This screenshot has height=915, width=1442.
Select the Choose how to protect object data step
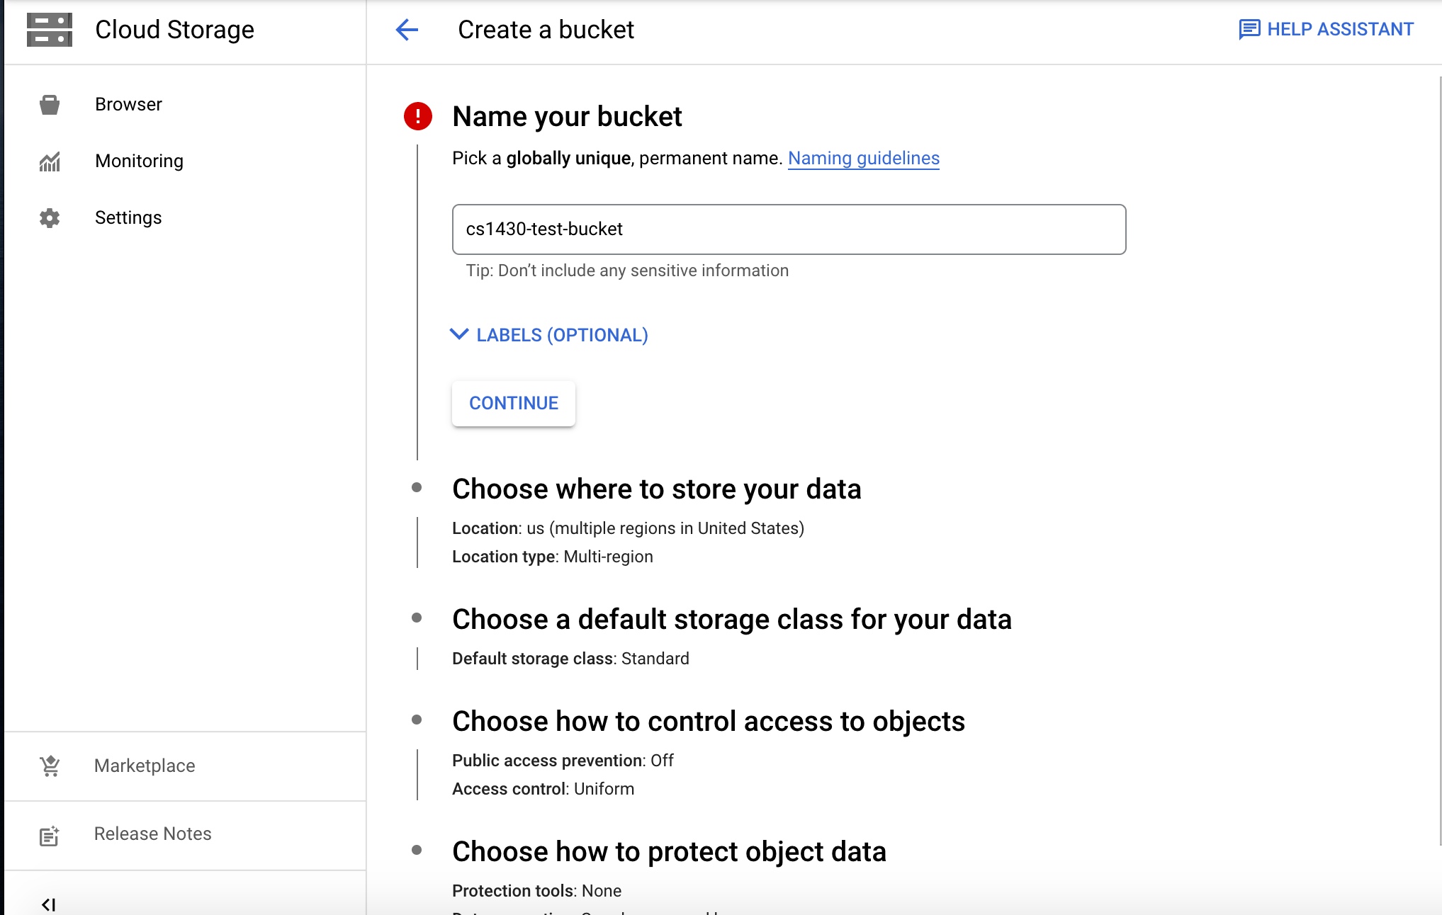(x=669, y=851)
